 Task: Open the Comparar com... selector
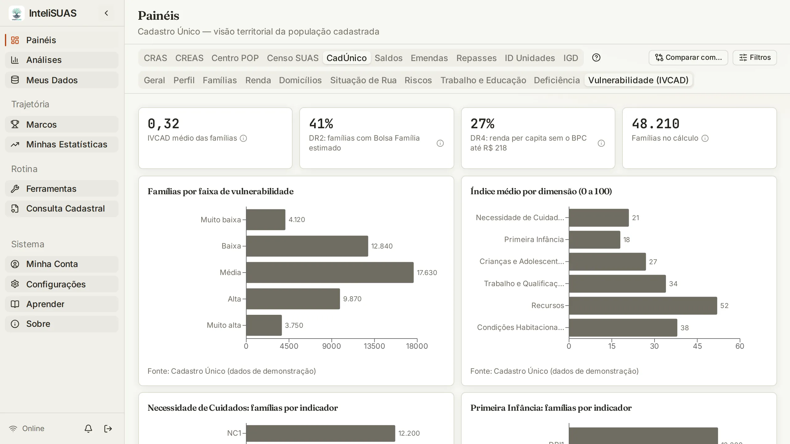coord(688,58)
